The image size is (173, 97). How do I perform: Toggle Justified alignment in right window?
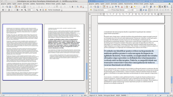157,10
